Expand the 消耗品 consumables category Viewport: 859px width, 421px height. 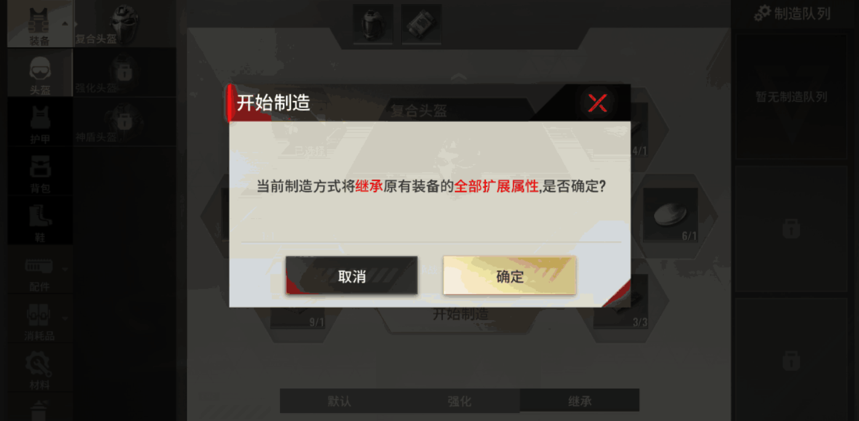point(40,319)
